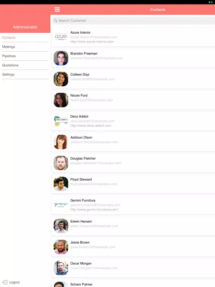This screenshot has height=287, width=215.
Task: Open the Pipelines menu item
Action: pos(9,56)
